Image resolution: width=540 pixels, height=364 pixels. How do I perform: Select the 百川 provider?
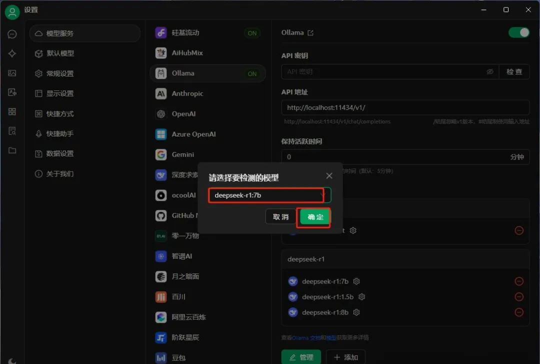point(207,297)
